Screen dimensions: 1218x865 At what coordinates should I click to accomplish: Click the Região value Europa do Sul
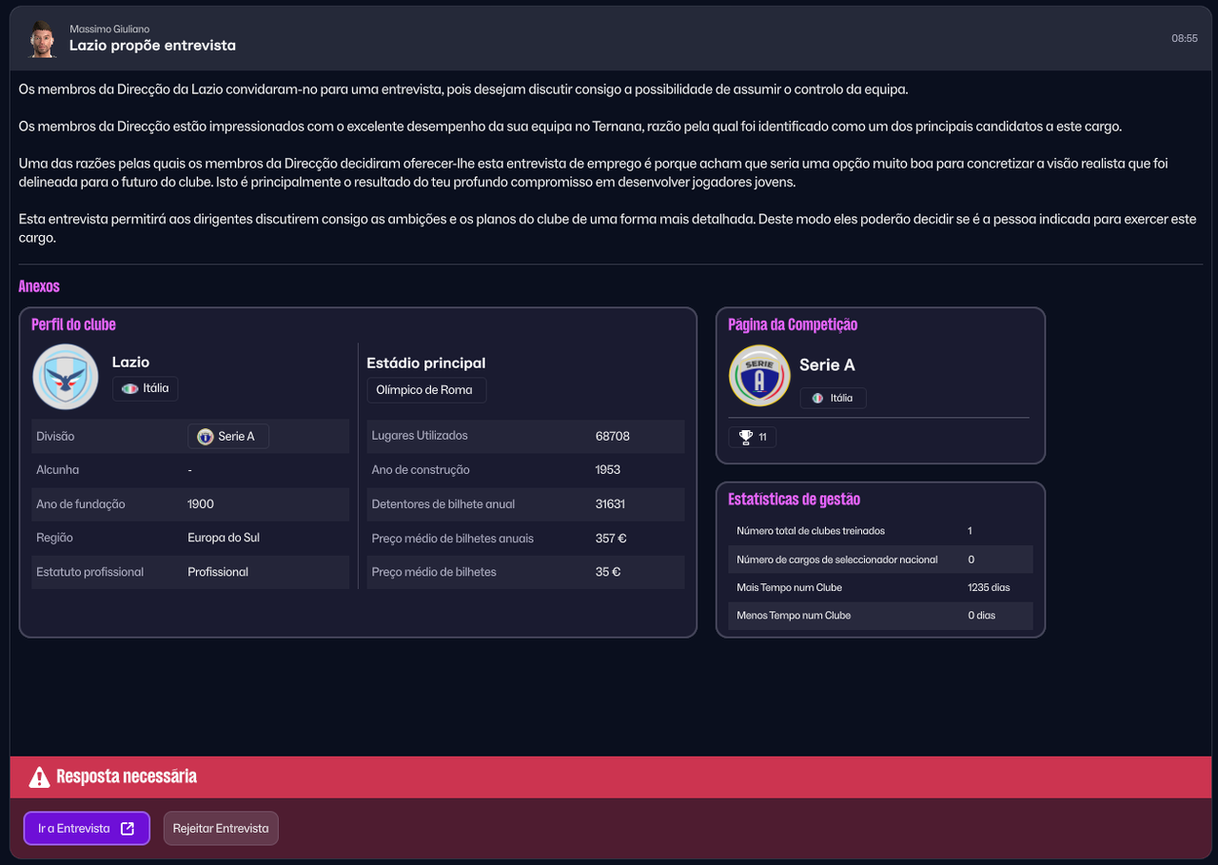coord(224,538)
